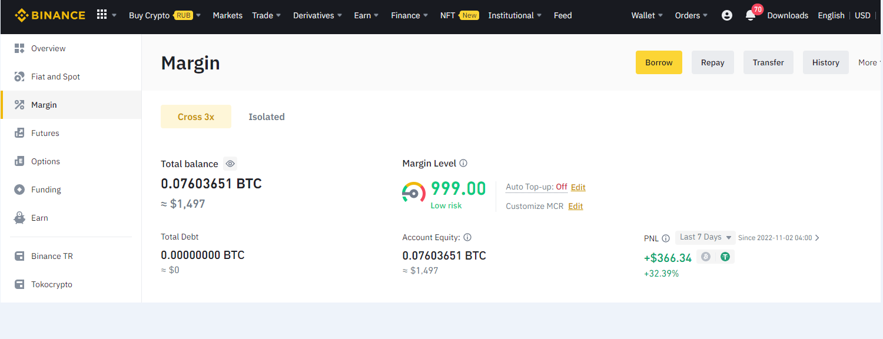Open the account profile icon
Viewport: 883px width, 339px height.
click(727, 15)
